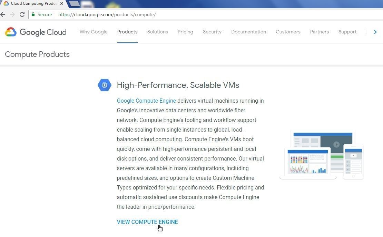383x237 pixels.
Task: Click the green Secure padlock icon
Action: coord(33,14)
